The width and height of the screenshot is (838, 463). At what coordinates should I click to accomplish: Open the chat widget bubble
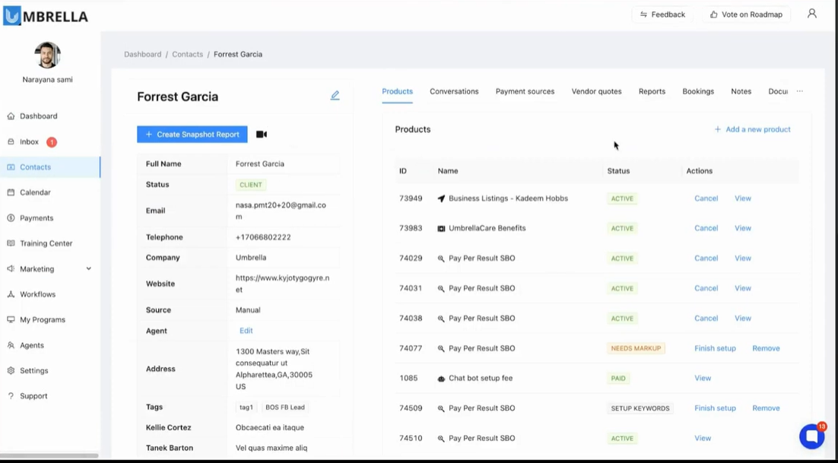(x=811, y=436)
